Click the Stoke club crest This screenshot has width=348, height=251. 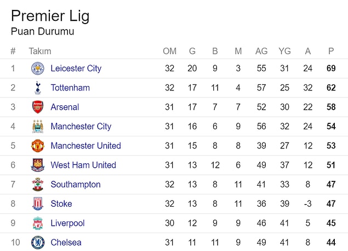click(x=38, y=203)
